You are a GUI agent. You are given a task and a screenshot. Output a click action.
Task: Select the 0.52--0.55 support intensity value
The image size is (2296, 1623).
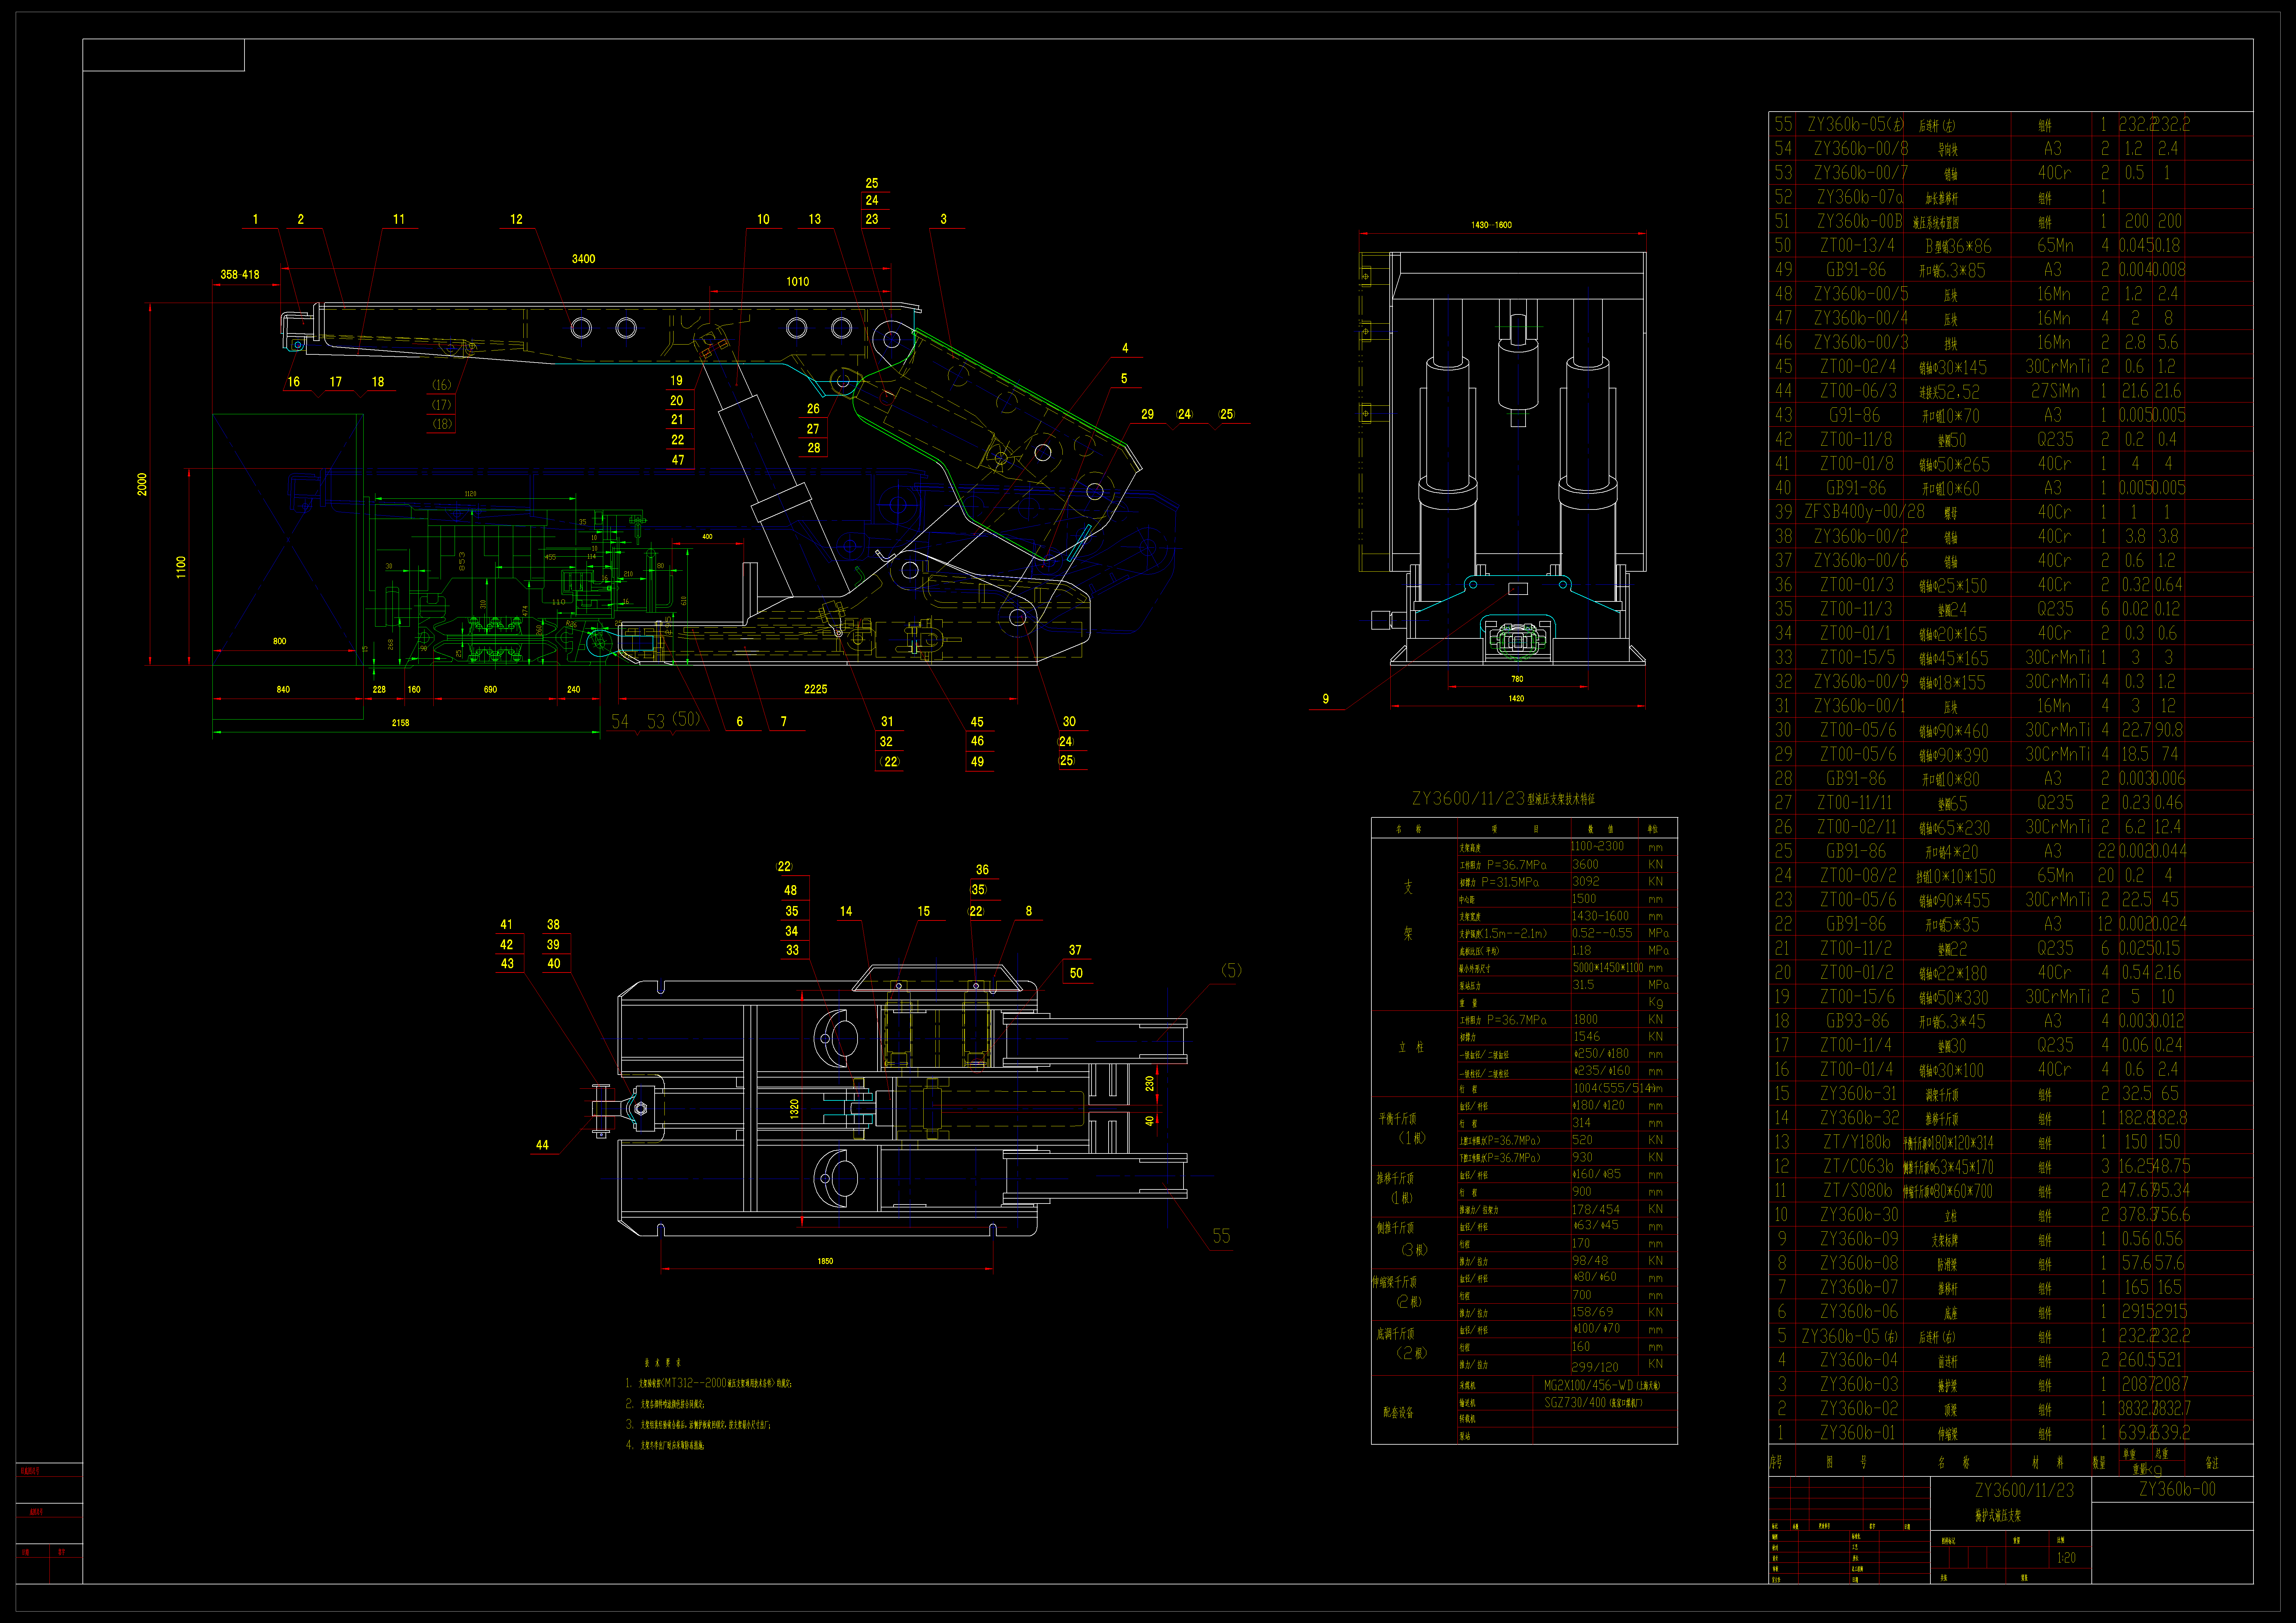(1602, 933)
